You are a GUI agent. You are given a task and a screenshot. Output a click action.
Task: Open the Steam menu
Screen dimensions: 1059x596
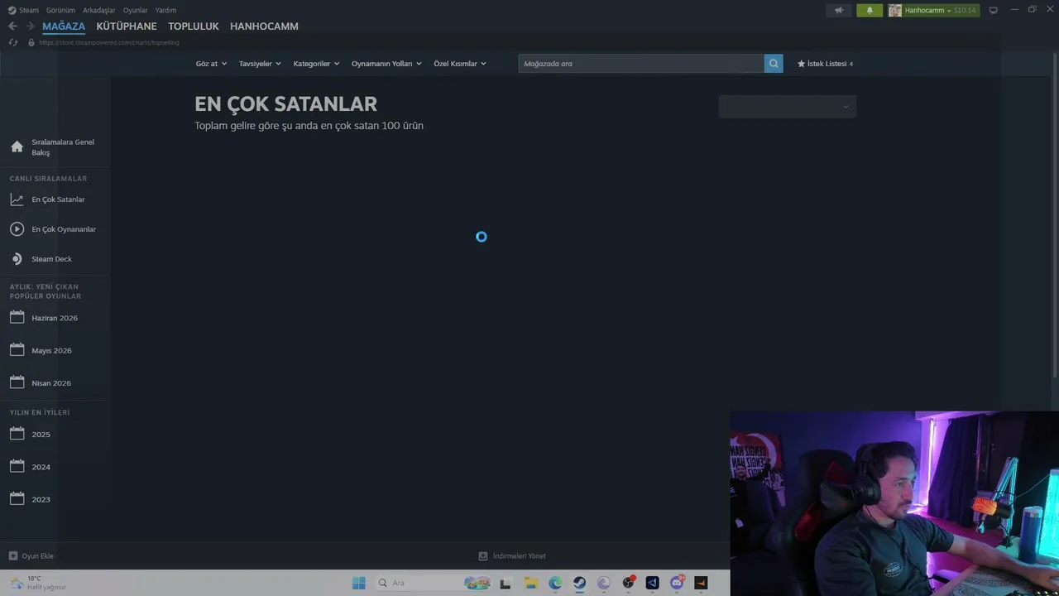[29, 11]
